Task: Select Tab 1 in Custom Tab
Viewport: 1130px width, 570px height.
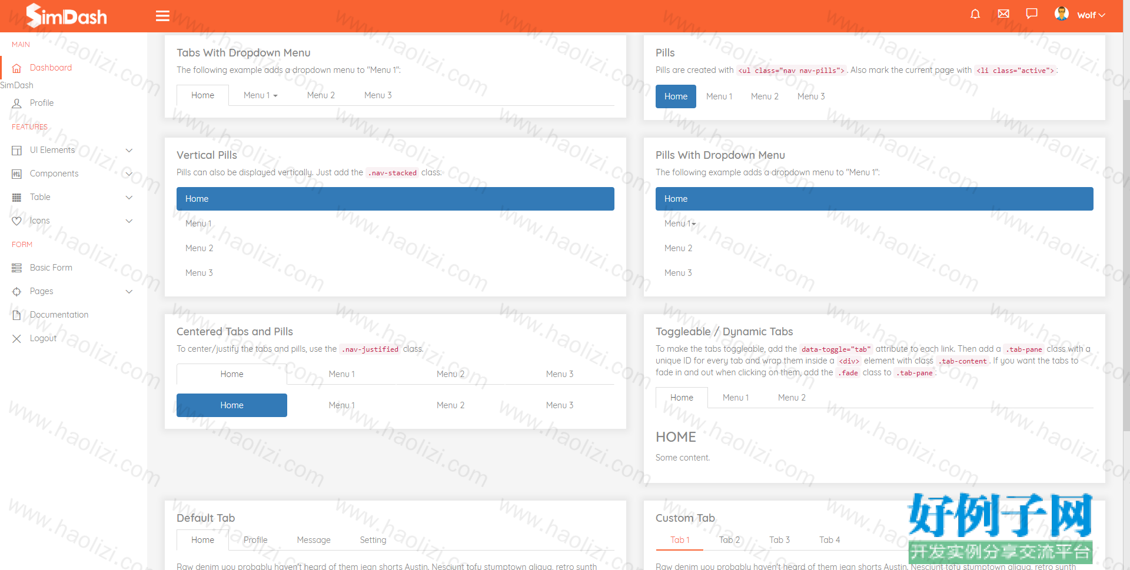Action: (680, 540)
